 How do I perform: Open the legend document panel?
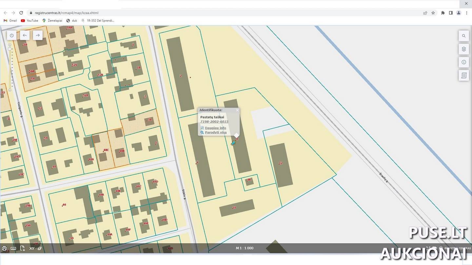click(464, 76)
